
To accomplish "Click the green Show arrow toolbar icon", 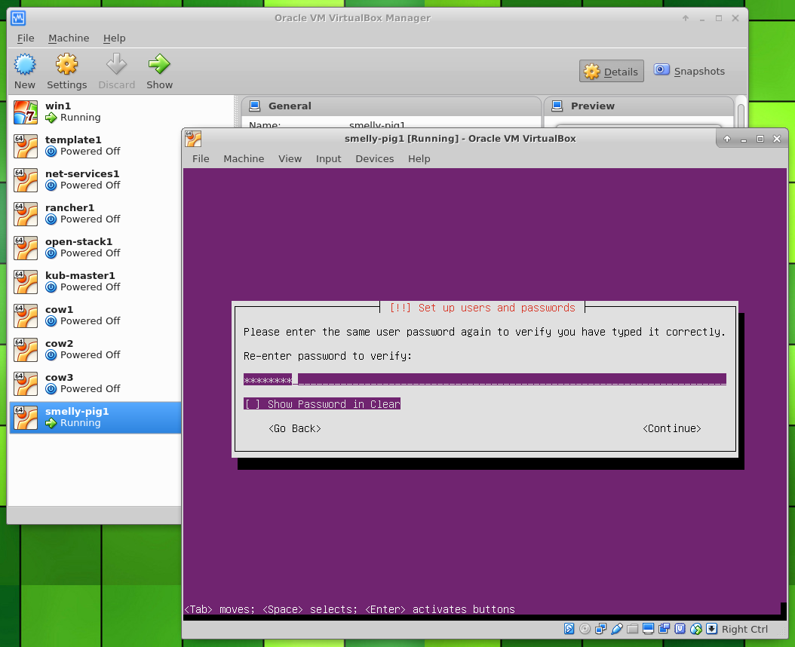I will (159, 64).
